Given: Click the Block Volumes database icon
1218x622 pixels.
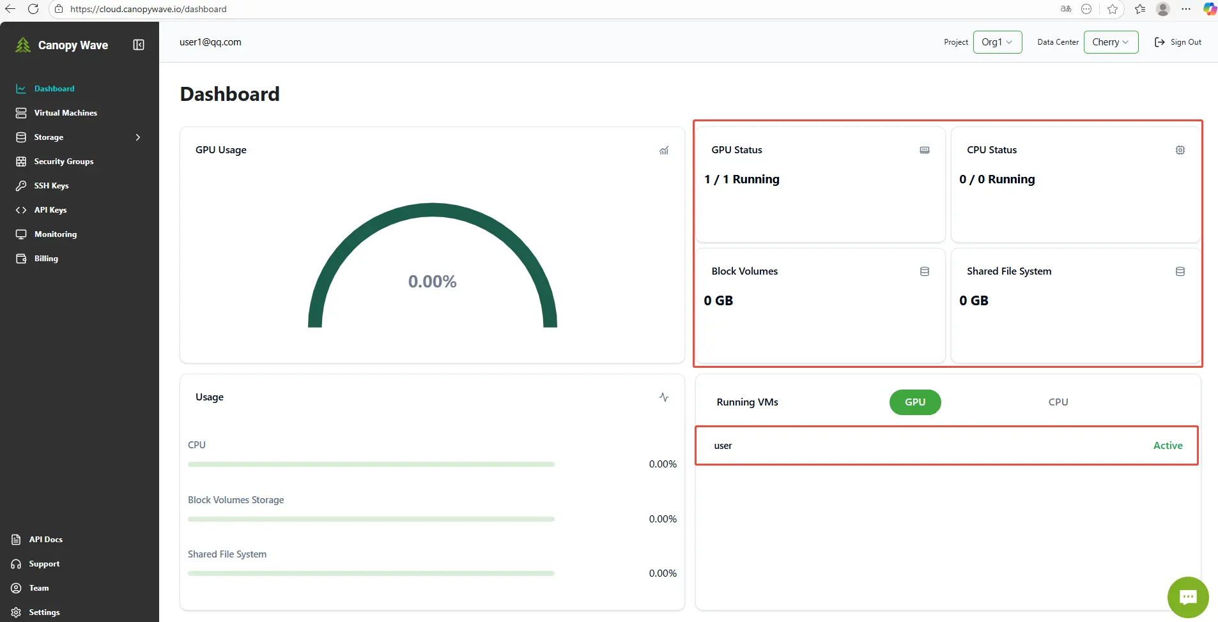Looking at the screenshot, I should tap(924, 271).
